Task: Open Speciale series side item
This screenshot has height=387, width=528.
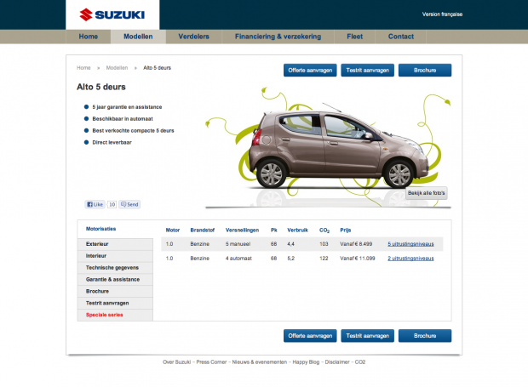Action: tap(115, 315)
